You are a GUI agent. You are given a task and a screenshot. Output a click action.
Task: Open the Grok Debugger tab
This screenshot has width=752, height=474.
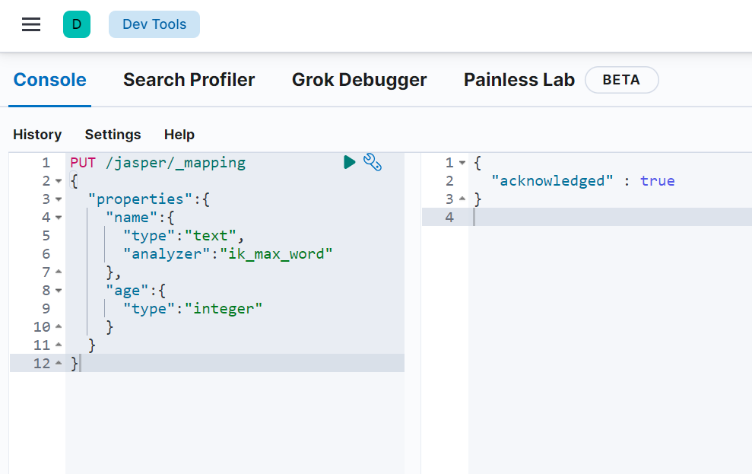tap(359, 80)
